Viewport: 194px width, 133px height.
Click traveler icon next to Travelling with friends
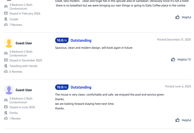point(6,66)
